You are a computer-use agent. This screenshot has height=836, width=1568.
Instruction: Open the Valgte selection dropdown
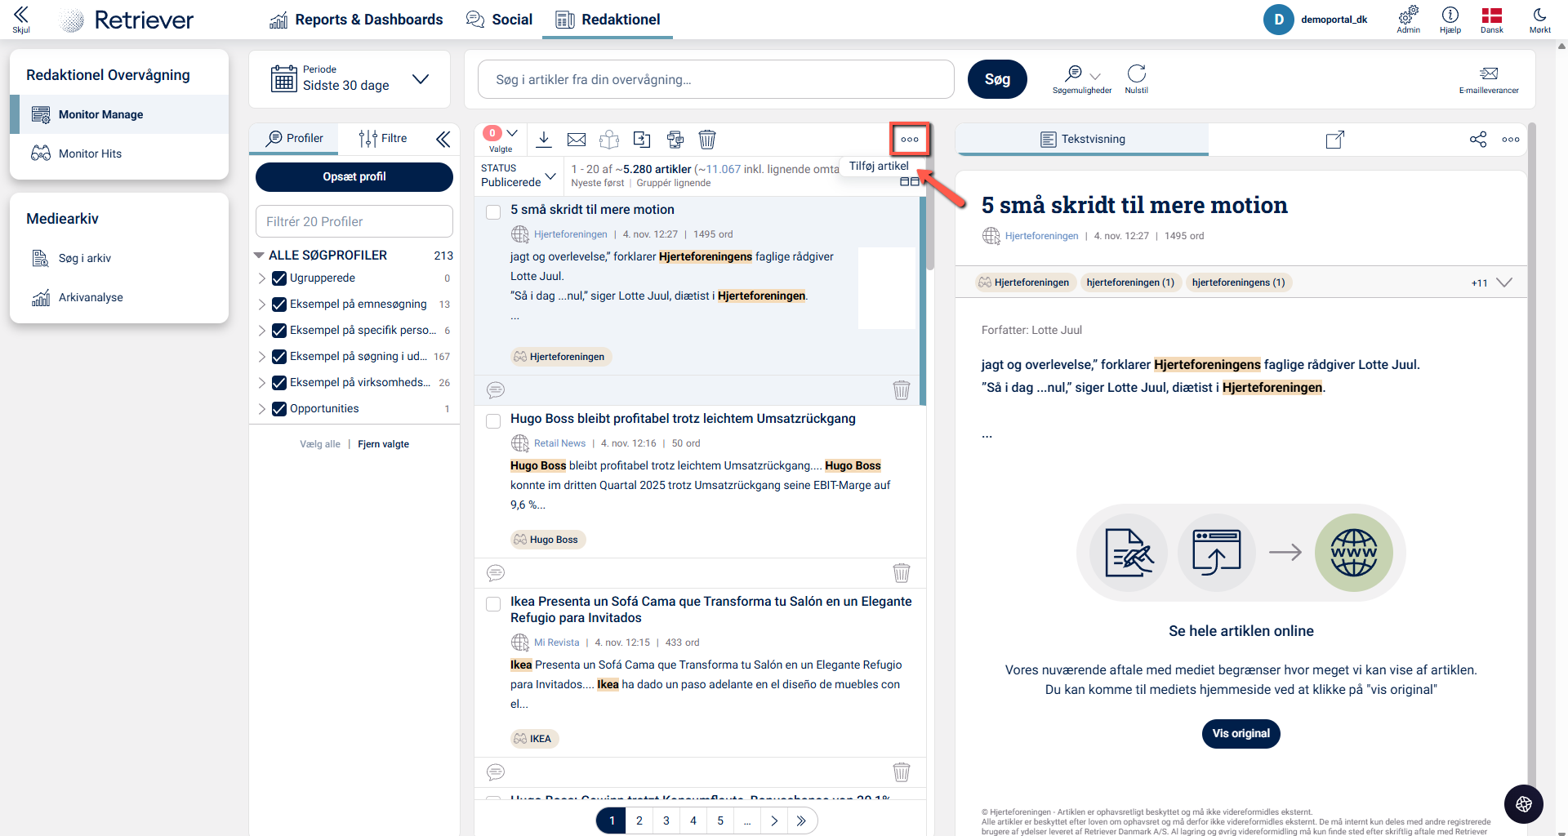(x=501, y=139)
